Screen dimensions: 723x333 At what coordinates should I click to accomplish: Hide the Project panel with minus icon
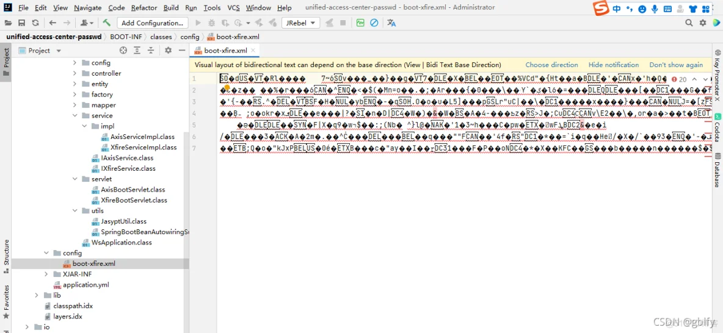pos(182,51)
